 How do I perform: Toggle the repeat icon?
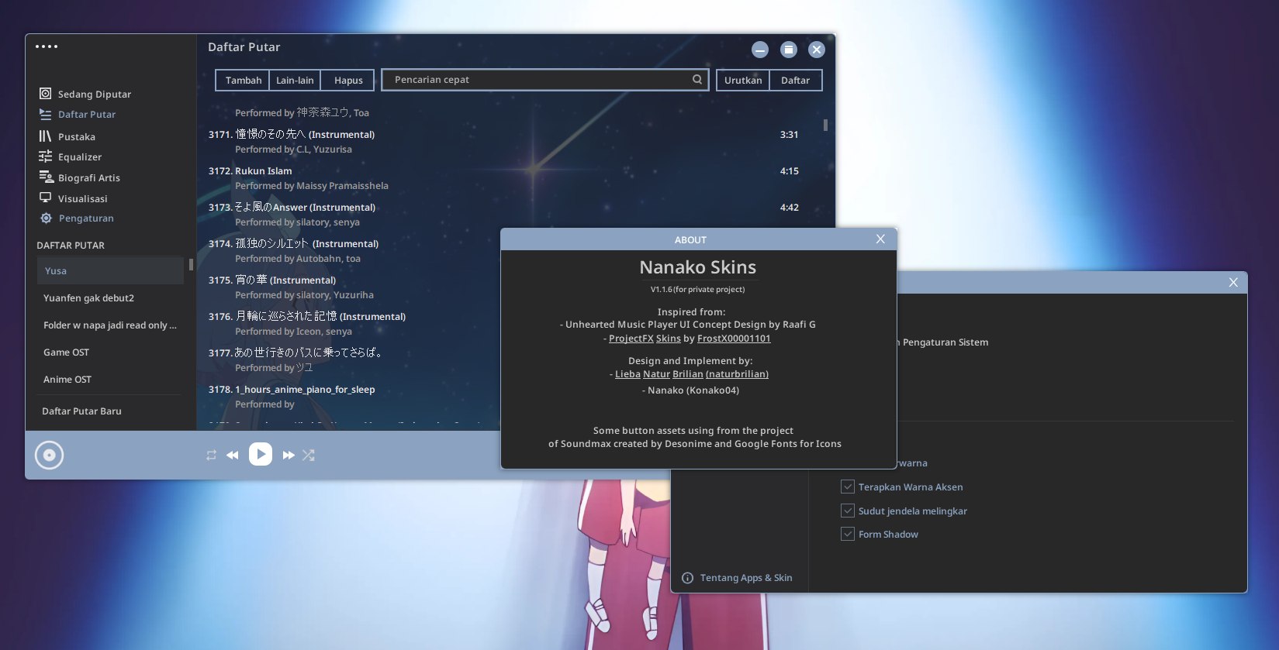tap(211, 456)
